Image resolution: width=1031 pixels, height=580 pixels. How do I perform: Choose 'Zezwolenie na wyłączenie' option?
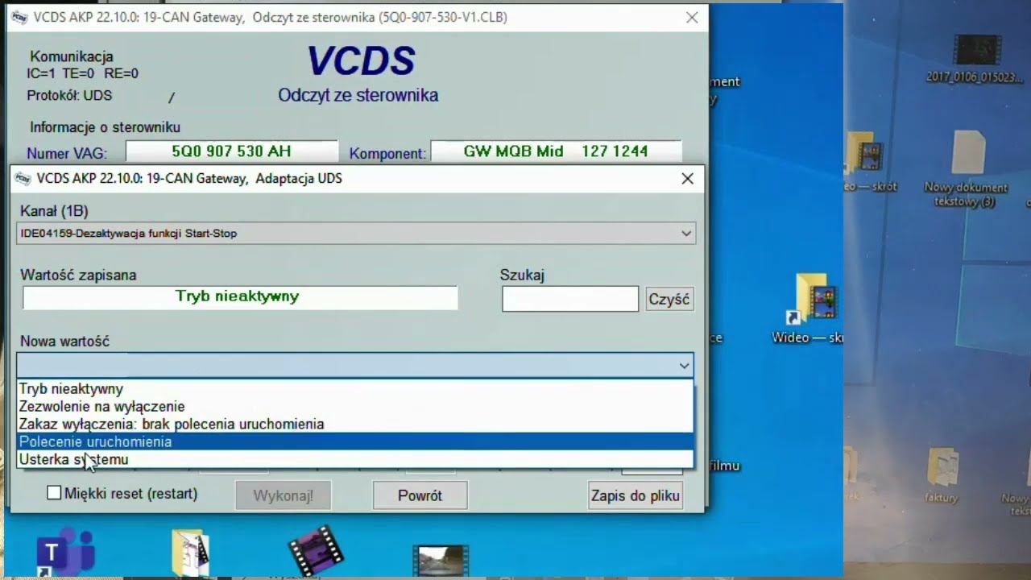click(x=354, y=407)
